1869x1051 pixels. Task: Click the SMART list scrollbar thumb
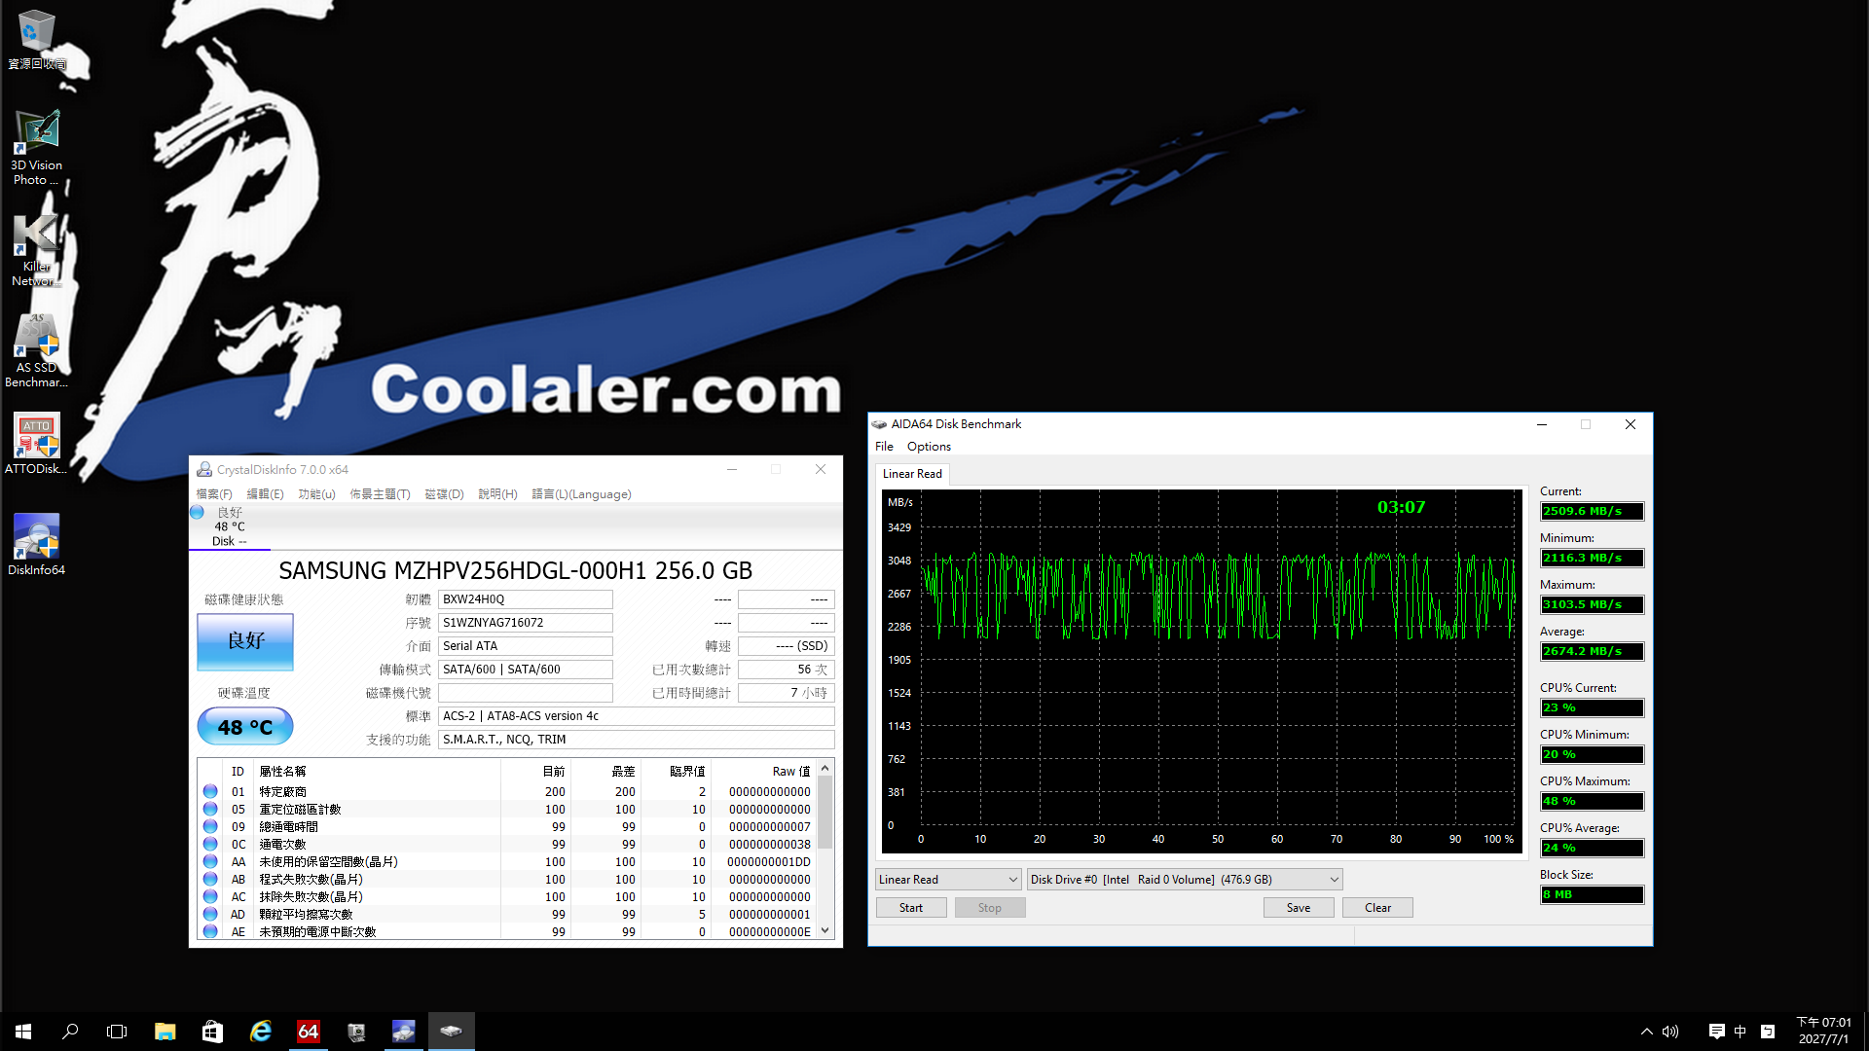coord(825,813)
